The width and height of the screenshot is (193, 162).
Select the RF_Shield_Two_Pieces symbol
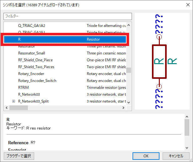(x=36, y=67)
